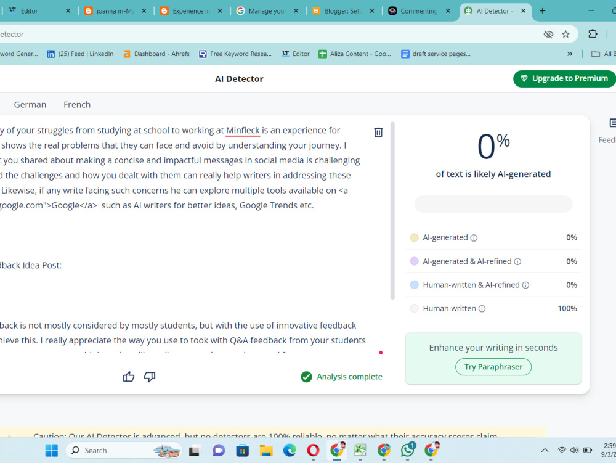Open the (25) Feed | LinkedIn bookmark
The height and width of the screenshot is (463, 616).
(81, 54)
